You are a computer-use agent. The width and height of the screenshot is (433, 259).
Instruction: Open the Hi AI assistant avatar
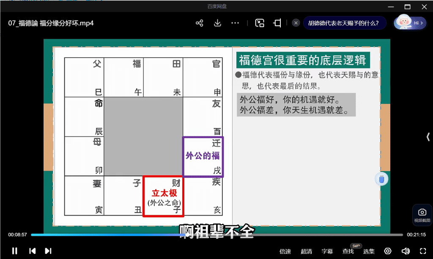[410, 23]
